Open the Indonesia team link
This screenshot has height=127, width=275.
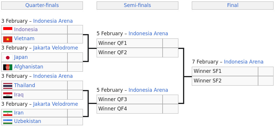(x=26, y=29)
